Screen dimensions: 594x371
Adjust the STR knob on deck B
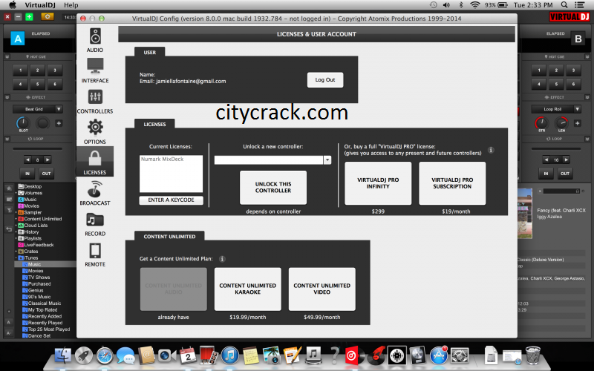pyautogui.click(x=541, y=123)
